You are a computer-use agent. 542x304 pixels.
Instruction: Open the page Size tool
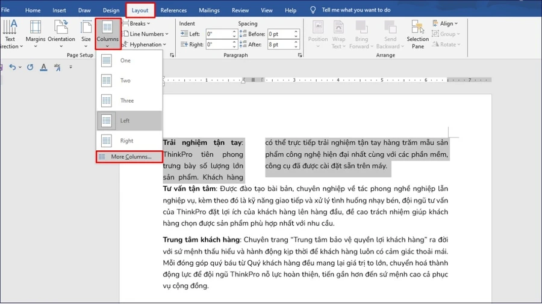pyautogui.click(x=86, y=34)
